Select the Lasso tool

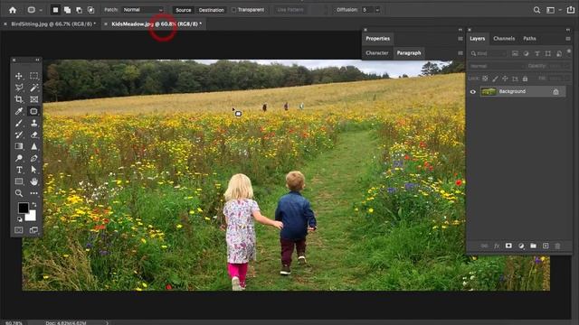(18, 88)
